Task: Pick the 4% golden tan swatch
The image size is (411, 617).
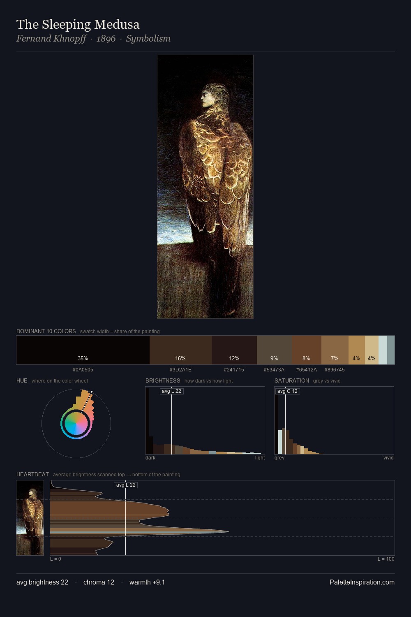Action: click(357, 350)
